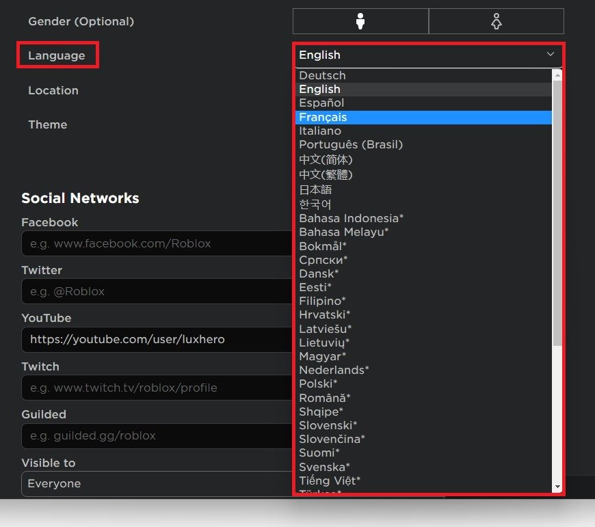Viewport: 595px width, 527px height.
Task: Choose 日本語 from the dropdown list
Action: 315,189
